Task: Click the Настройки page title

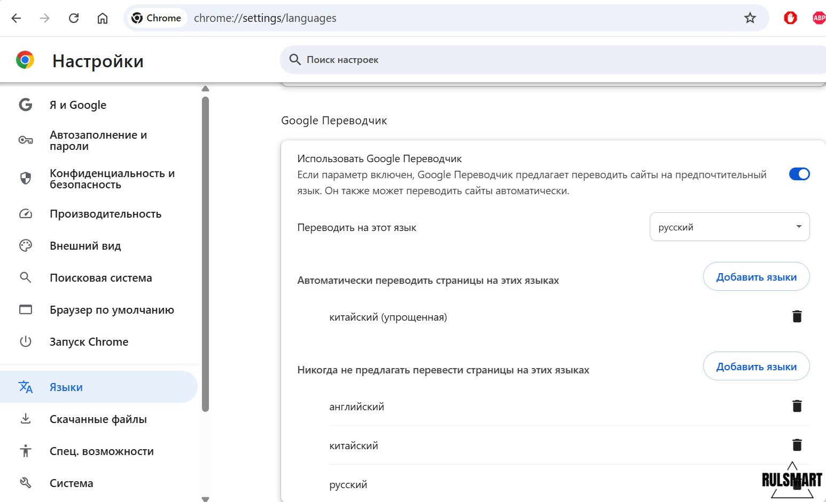Action: (98, 61)
